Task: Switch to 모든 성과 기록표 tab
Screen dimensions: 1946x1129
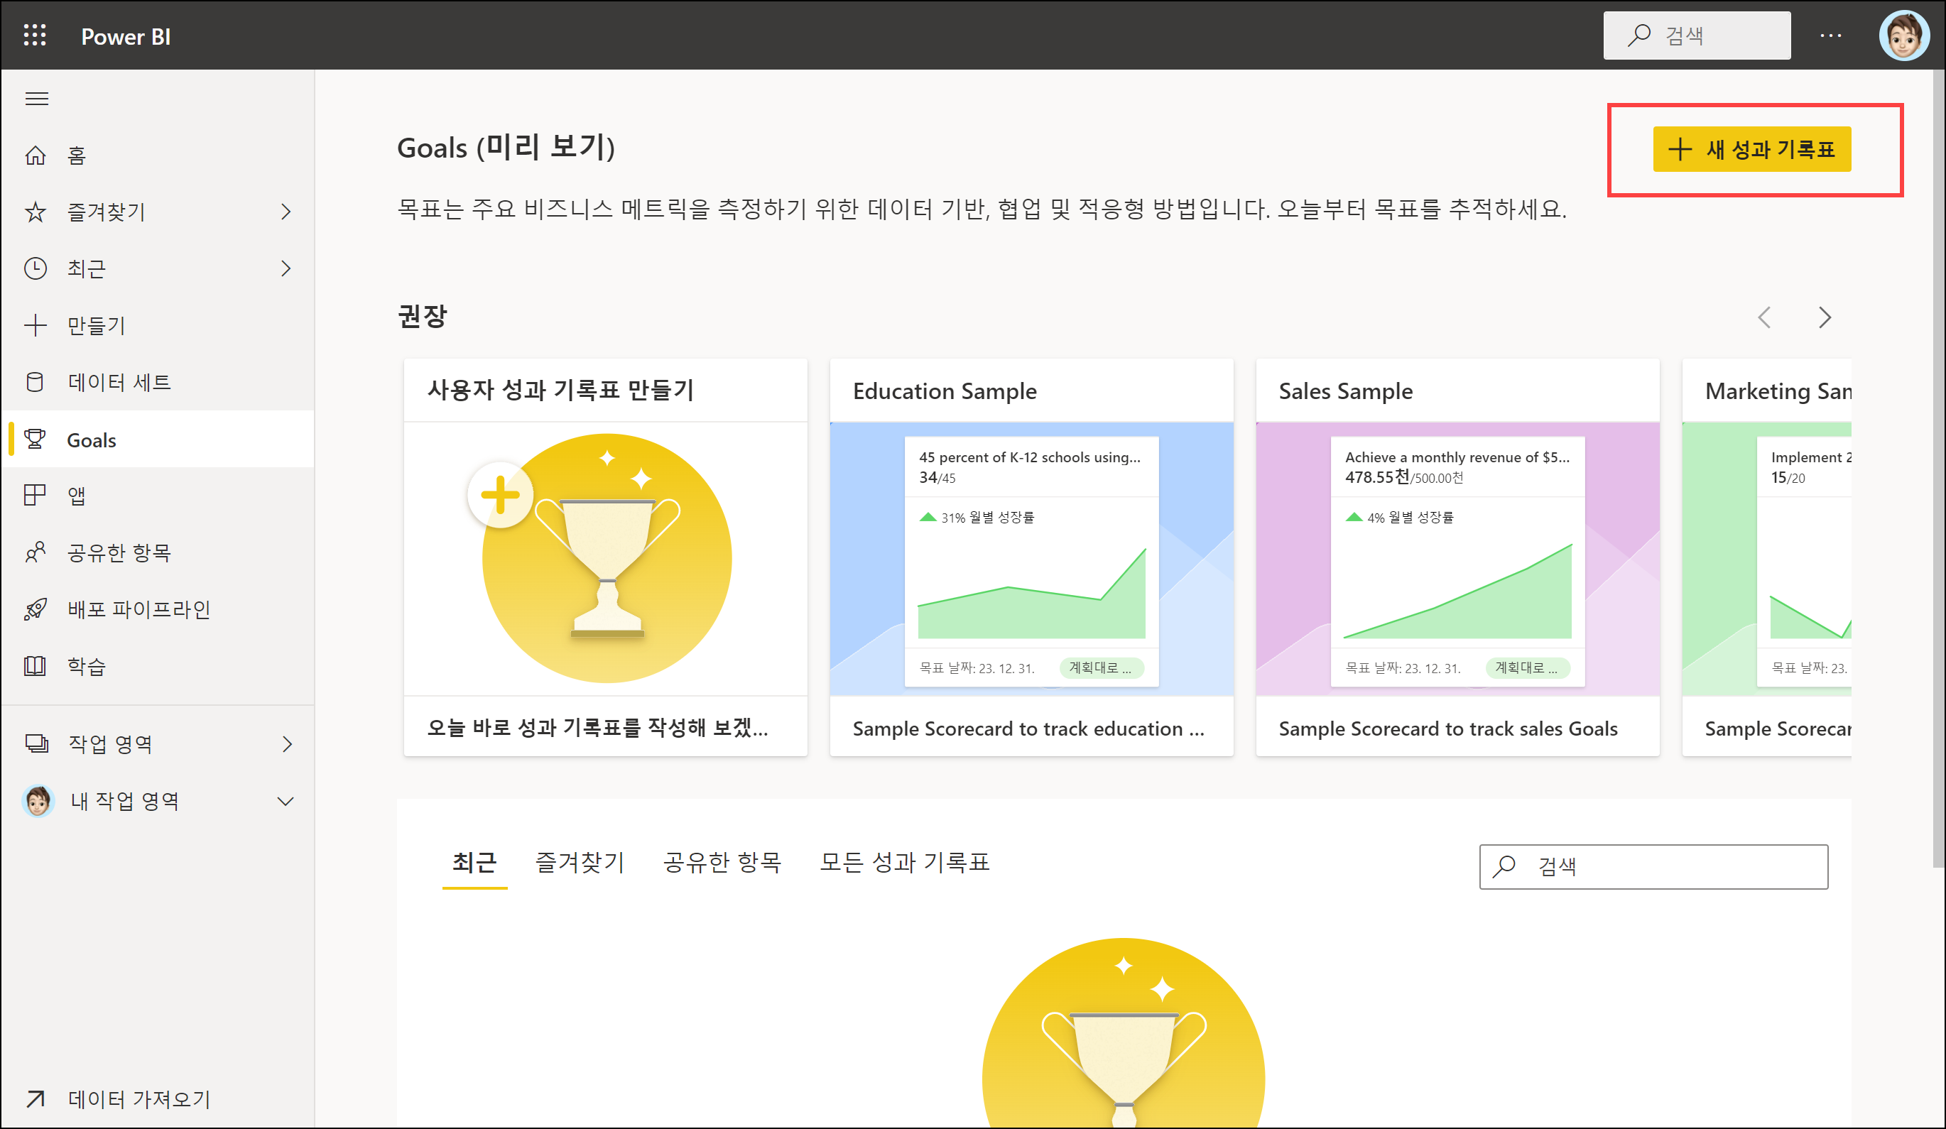Action: pos(903,863)
